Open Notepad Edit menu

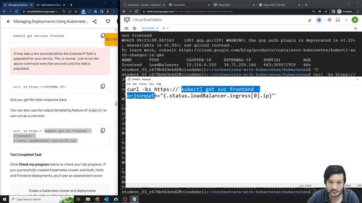[135, 84]
